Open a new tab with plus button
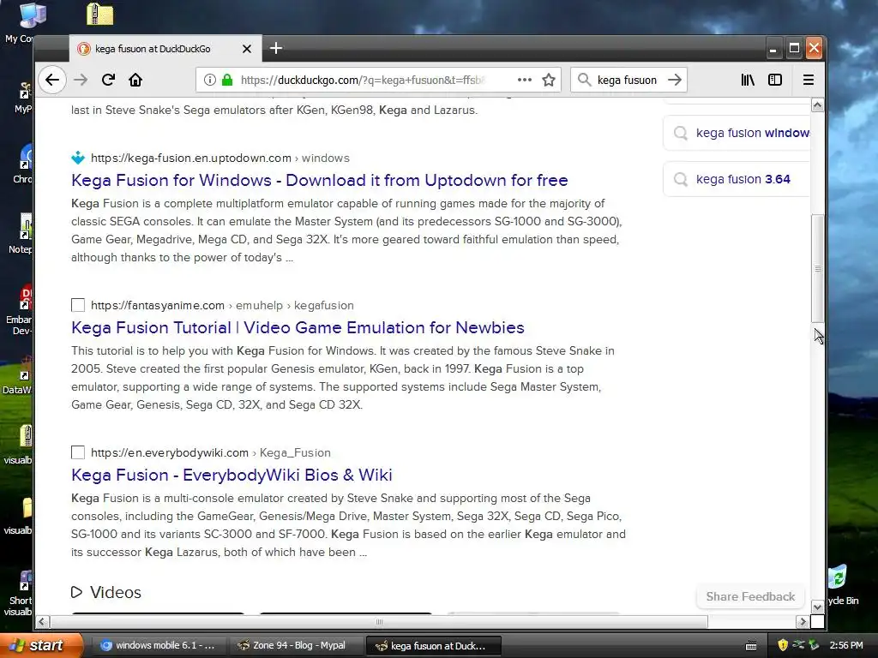This screenshot has width=878, height=658. coord(276,48)
